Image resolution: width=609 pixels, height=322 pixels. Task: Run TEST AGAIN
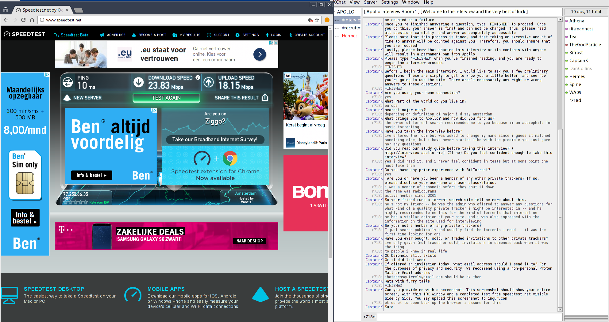pos(166,98)
